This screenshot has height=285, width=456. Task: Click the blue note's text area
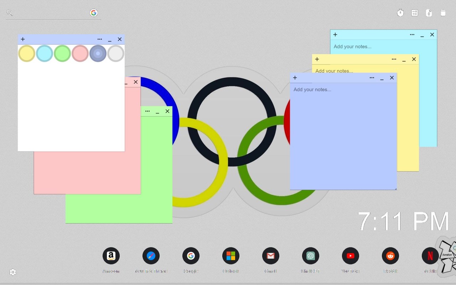coord(343,136)
